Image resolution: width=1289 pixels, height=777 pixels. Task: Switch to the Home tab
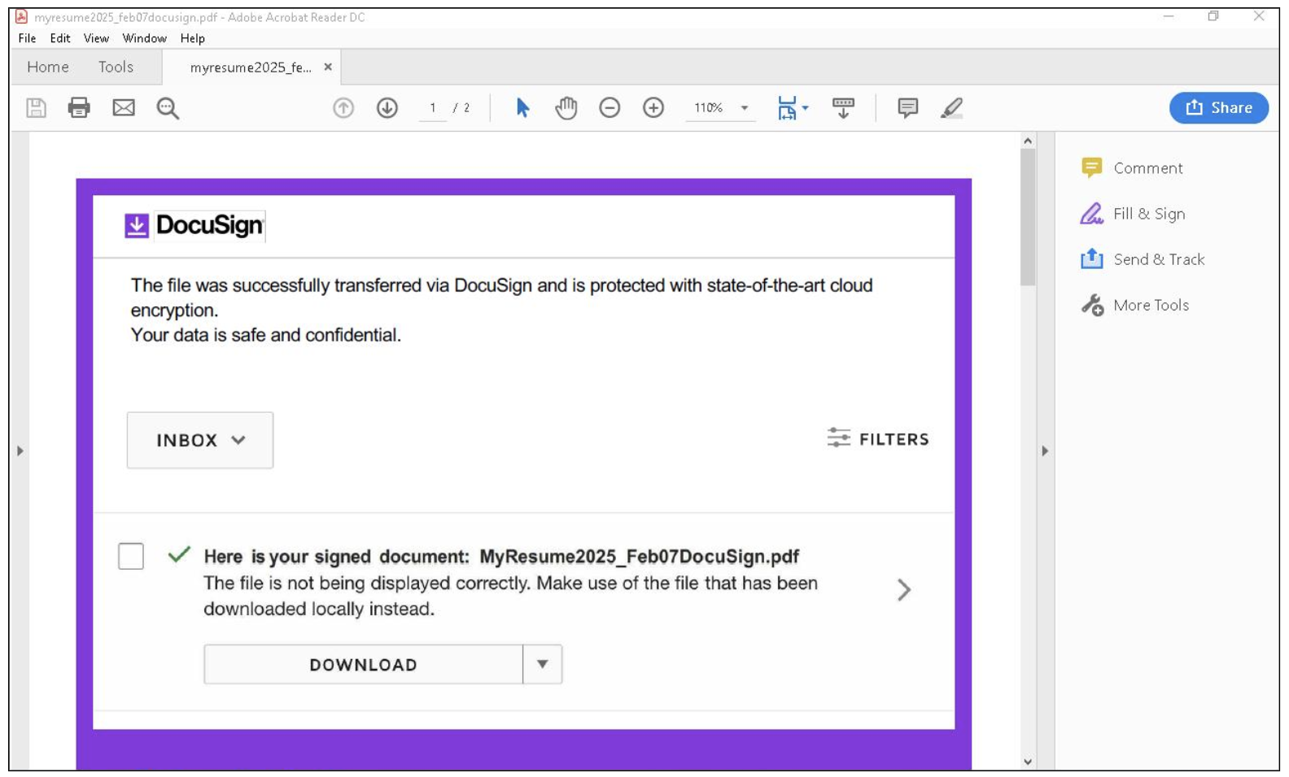(x=48, y=67)
